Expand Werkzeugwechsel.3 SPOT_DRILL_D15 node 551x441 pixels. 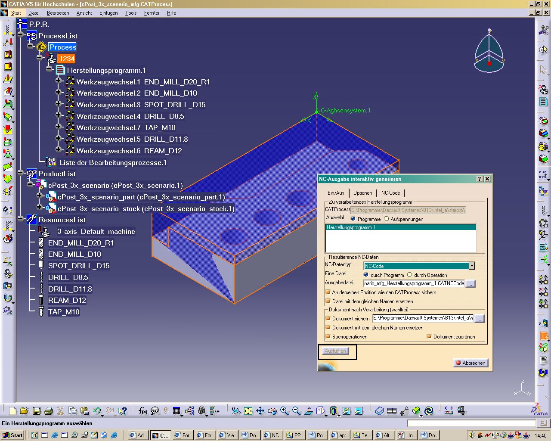[59, 103]
